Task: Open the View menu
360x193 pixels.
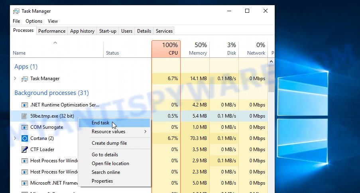Action: (x=53, y=21)
